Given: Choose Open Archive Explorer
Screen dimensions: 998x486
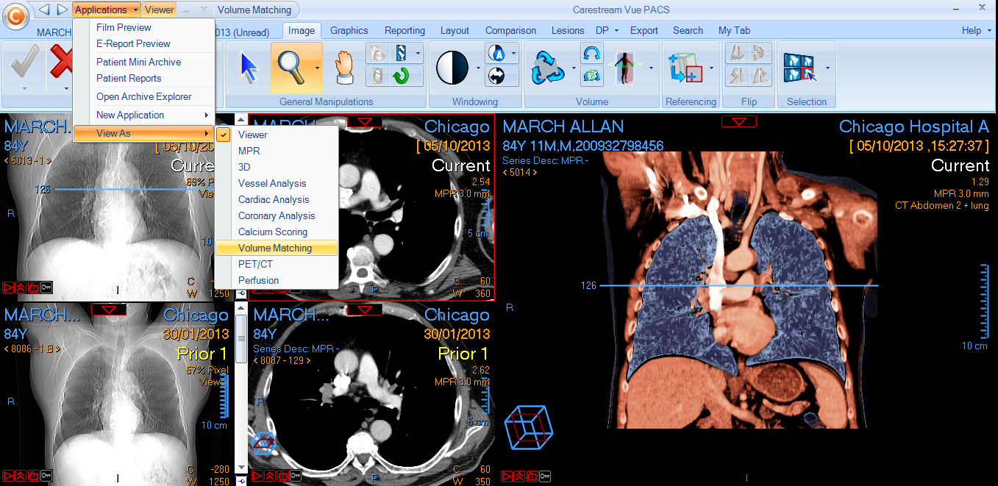Looking at the screenshot, I should coord(144,96).
